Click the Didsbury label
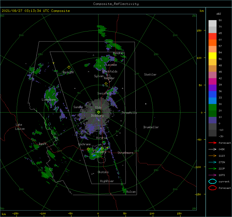 point(97,116)
